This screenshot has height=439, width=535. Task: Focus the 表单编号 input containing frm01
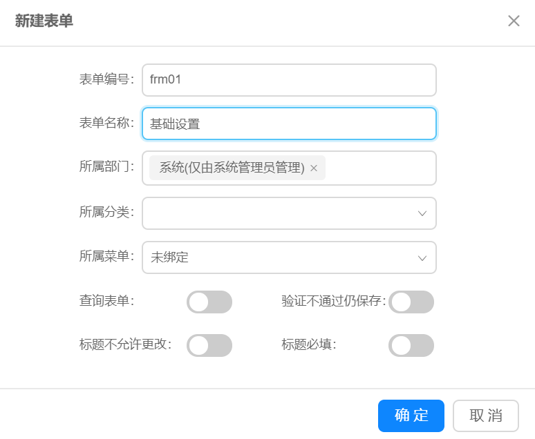click(x=289, y=80)
